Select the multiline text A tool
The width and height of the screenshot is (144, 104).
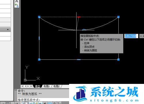coord(17,1)
